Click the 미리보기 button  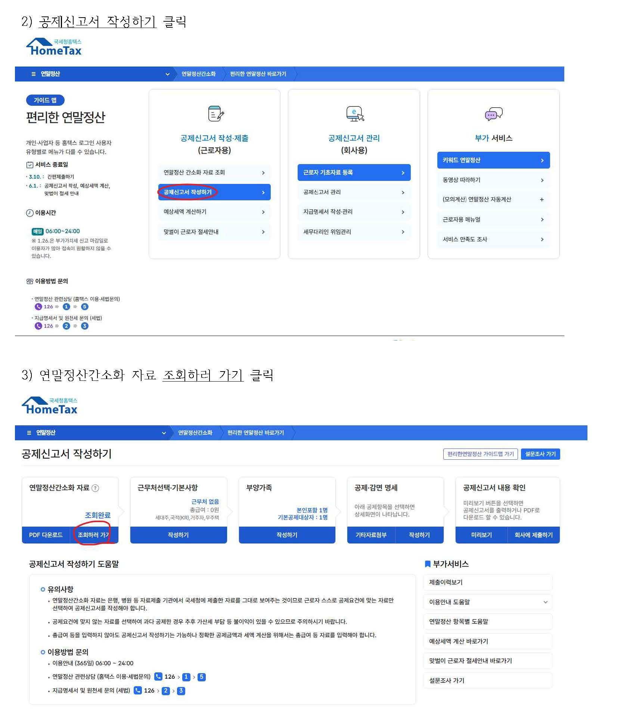pos(481,535)
